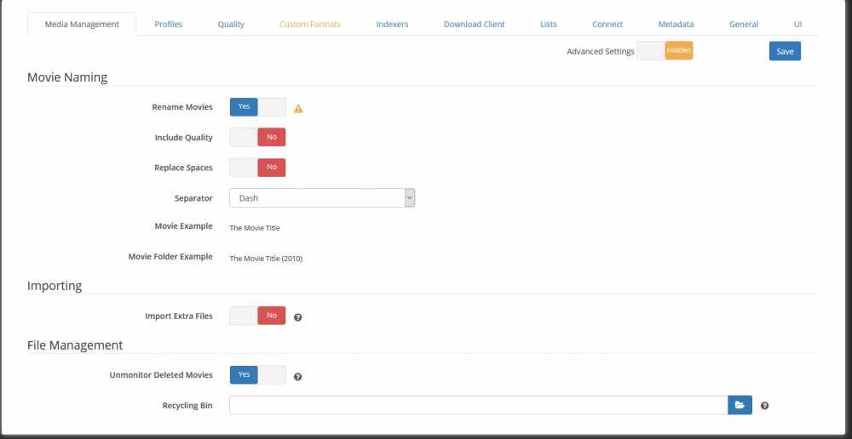Click into the Recycling Bin path field
This screenshot has width=852, height=439.
(479, 405)
